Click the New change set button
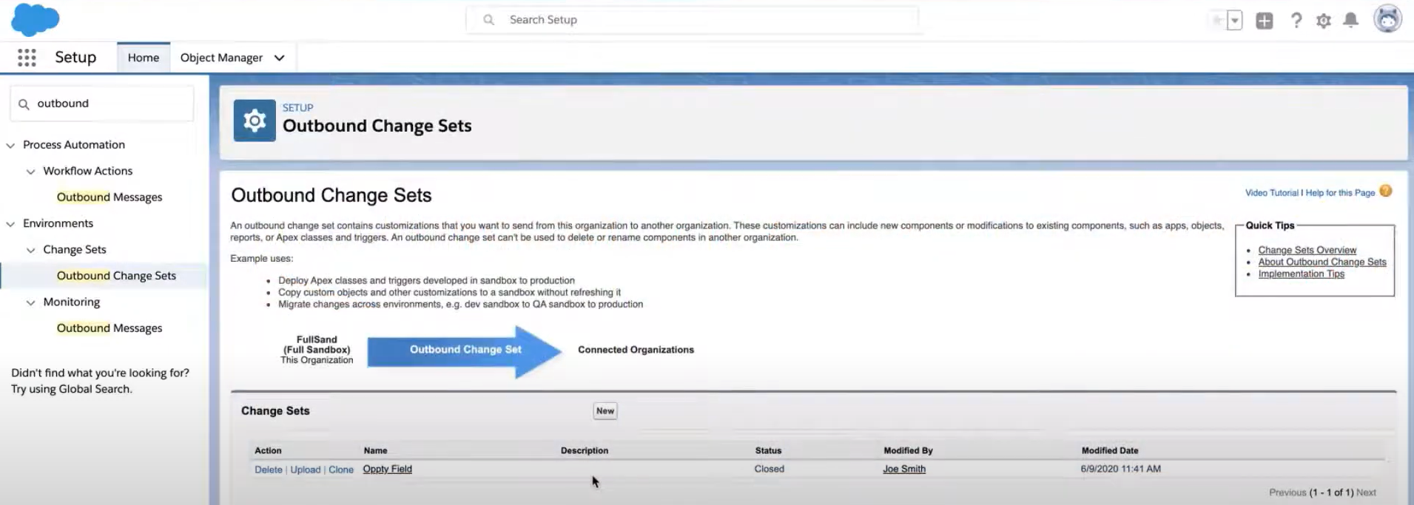1414x505 pixels. coord(605,411)
